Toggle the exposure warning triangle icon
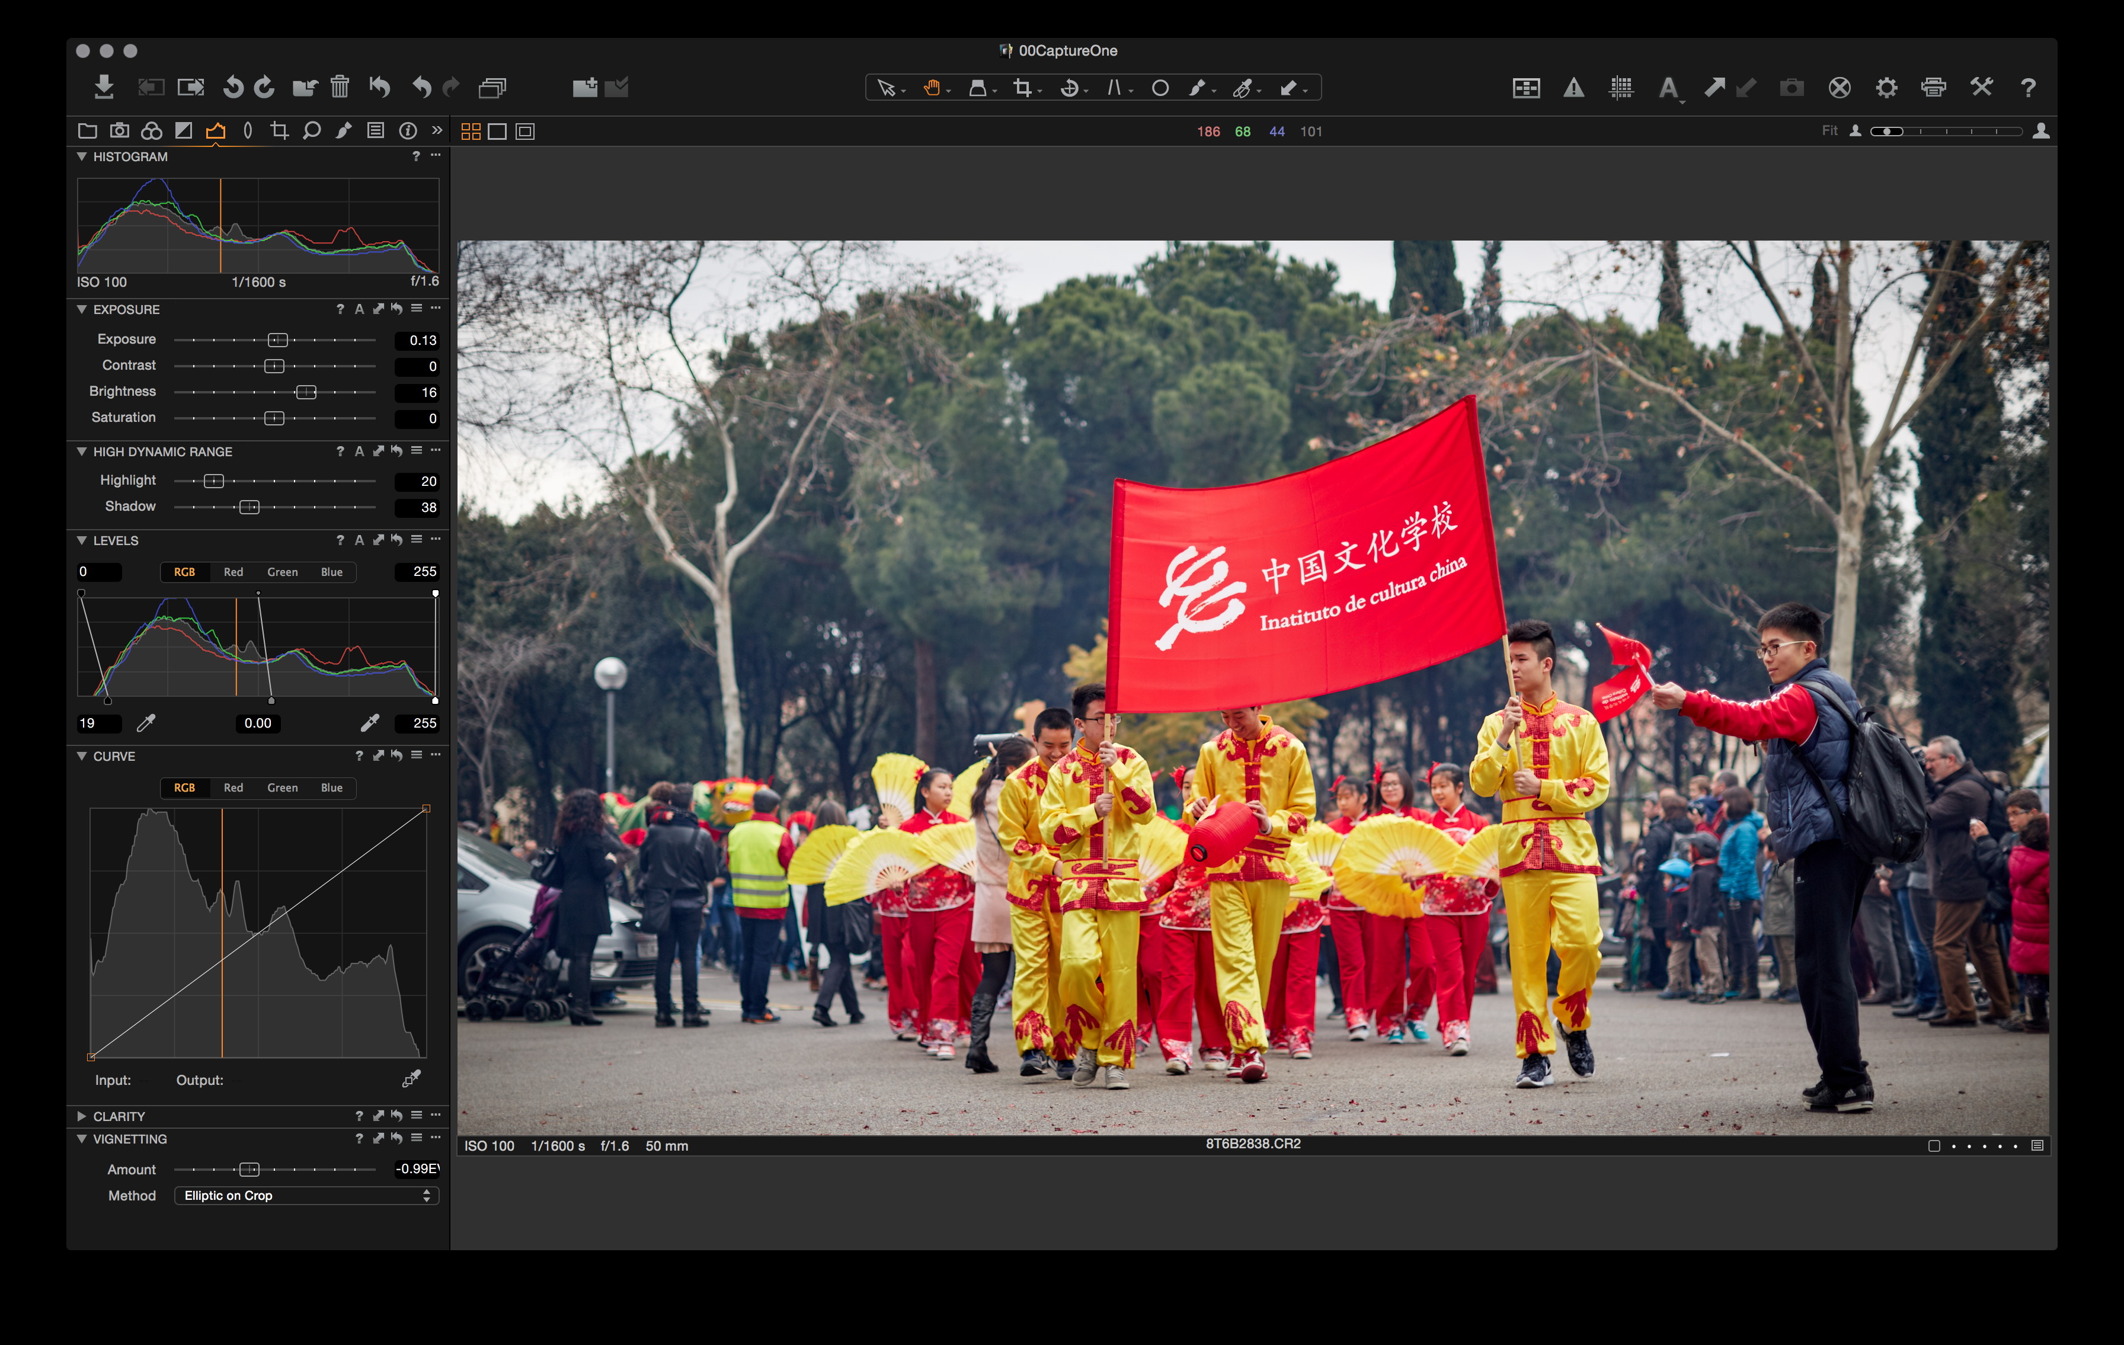The image size is (2124, 1345). pyautogui.click(x=1573, y=87)
